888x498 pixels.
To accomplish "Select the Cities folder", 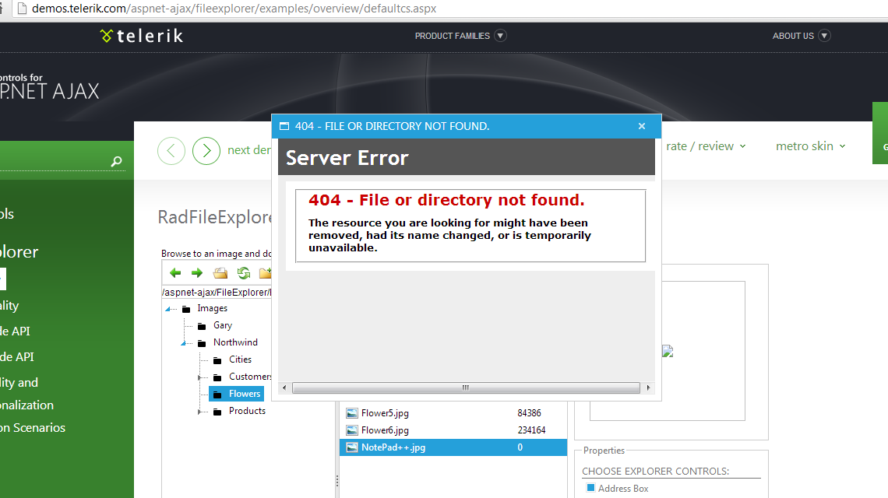I will click(x=240, y=359).
